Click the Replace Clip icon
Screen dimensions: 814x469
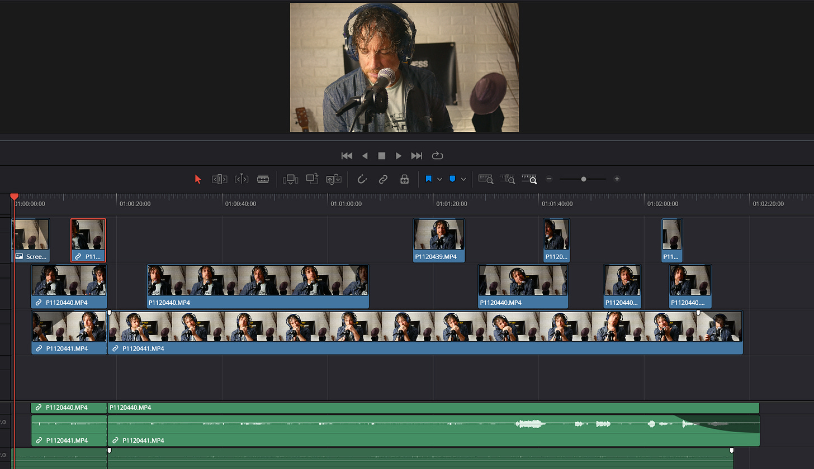coord(334,179)
